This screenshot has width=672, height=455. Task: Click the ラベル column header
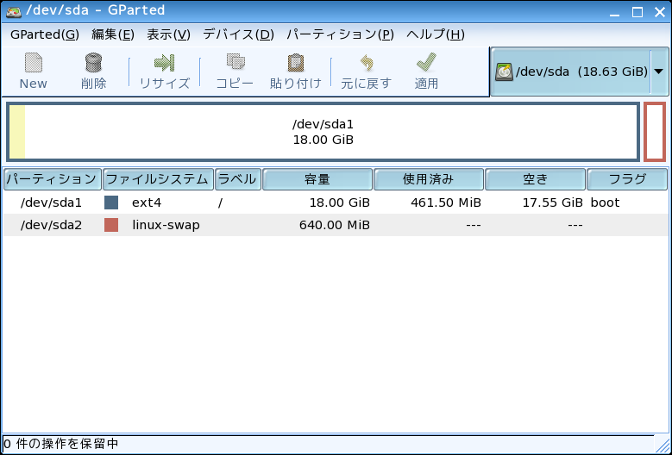pos(238,179)
